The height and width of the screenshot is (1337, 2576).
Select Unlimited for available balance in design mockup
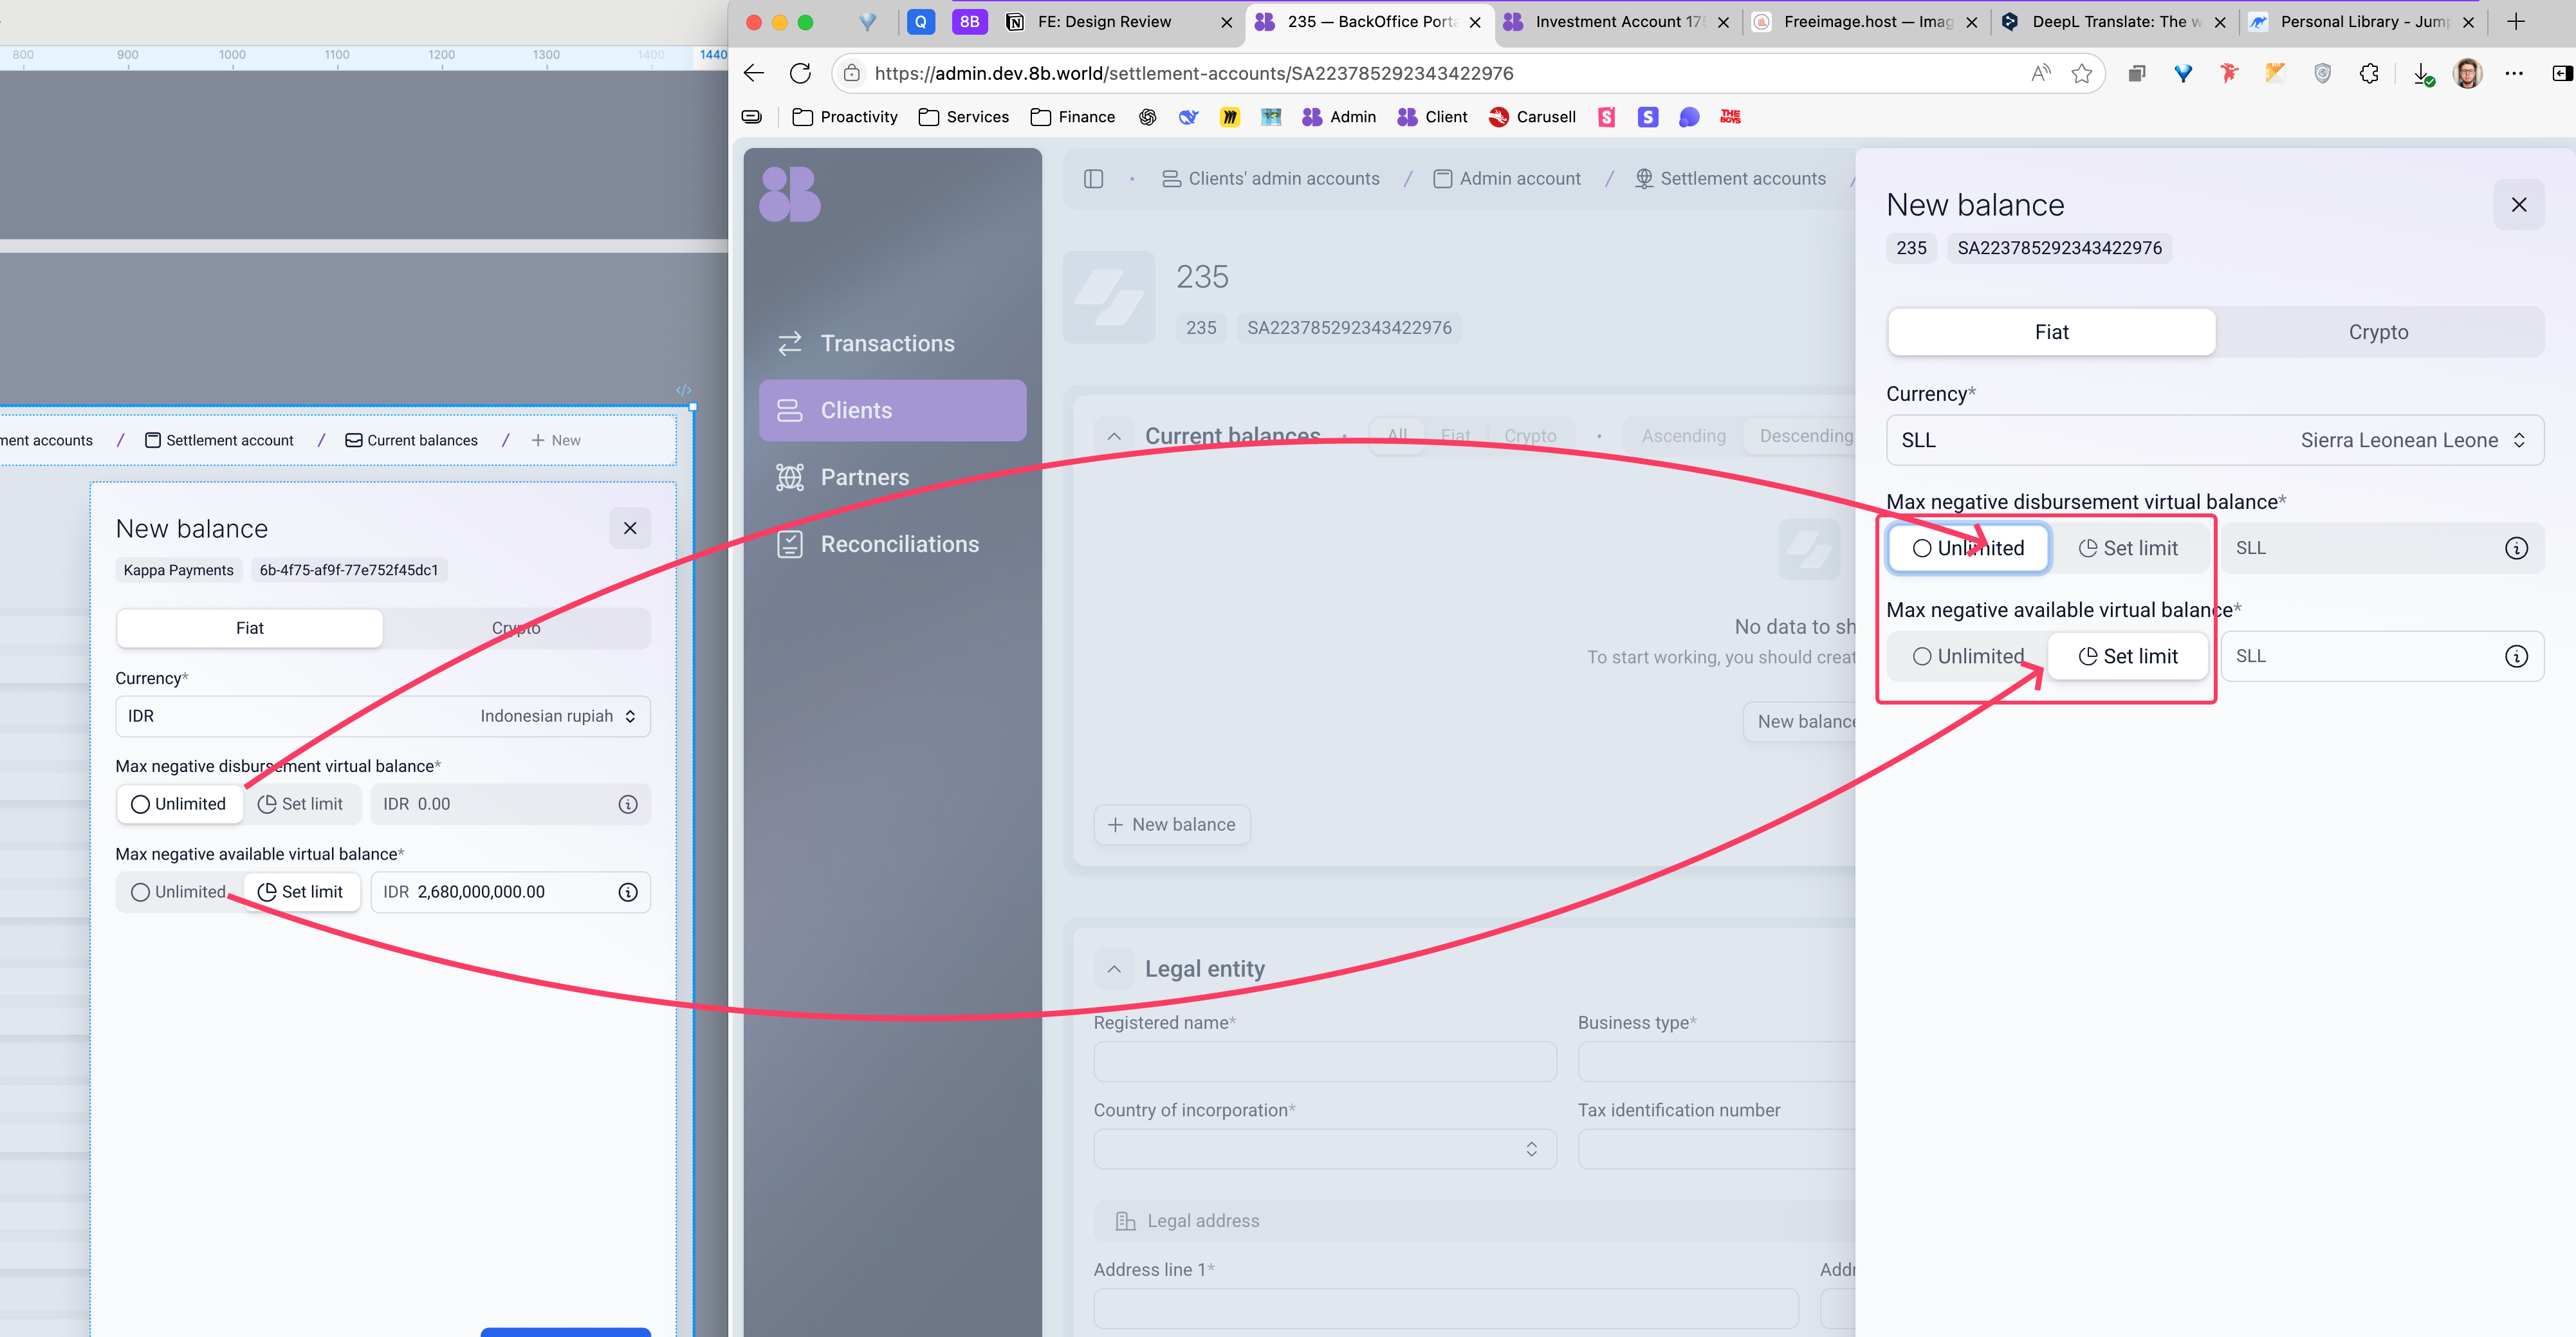click(179, 892)
